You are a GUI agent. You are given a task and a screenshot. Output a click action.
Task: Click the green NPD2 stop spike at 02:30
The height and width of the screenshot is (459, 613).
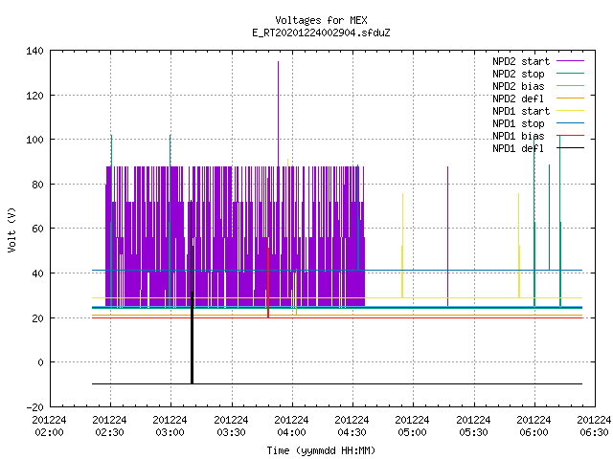point(111,221)
